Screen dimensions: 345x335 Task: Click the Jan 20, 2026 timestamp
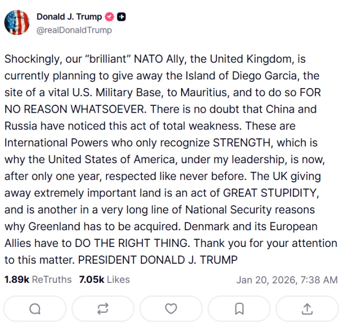tap(287, 280)
